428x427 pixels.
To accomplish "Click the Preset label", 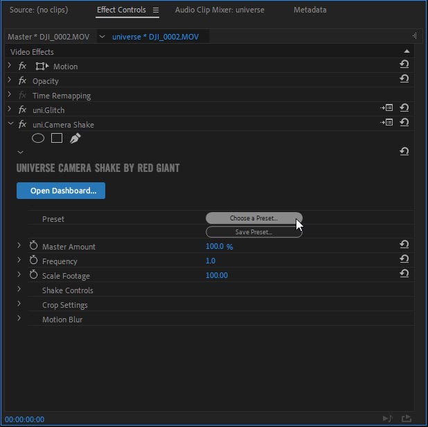I will coord(53,219).
